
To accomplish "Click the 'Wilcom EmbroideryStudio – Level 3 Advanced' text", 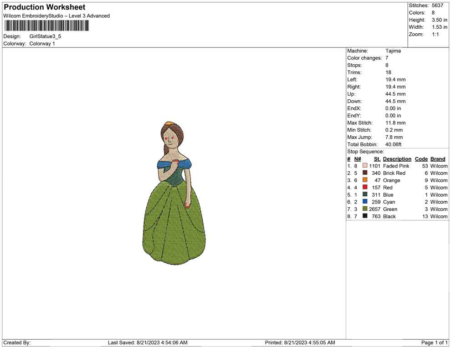I will click(56, 16).
